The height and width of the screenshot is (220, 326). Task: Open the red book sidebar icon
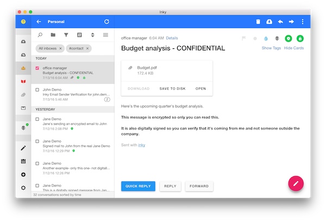point(23,81)
